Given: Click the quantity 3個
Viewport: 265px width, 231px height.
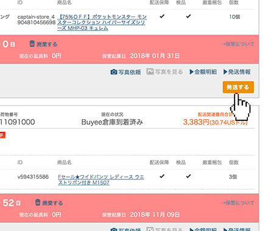Looking at the screenshot, I should [x=233, y=177].
